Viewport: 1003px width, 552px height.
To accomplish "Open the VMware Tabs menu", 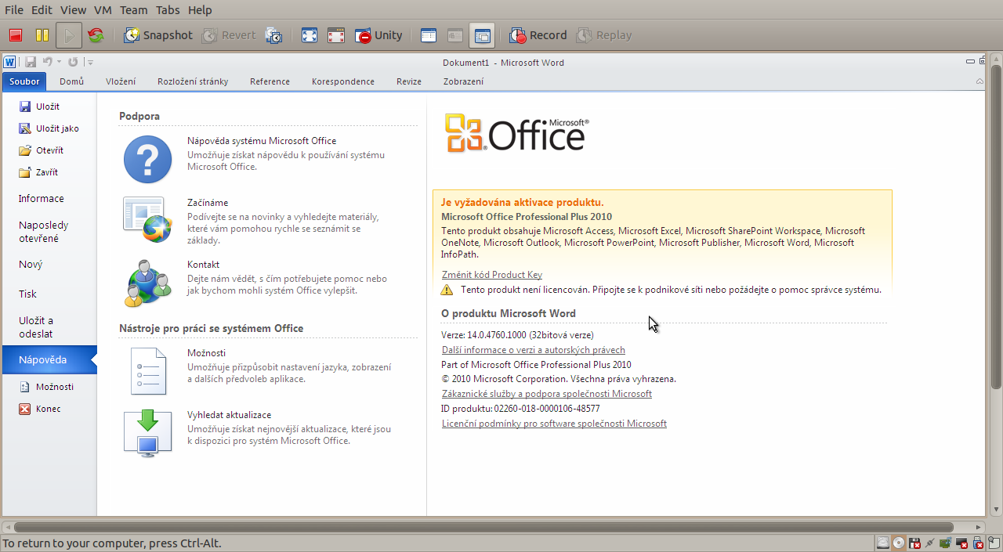I will [x=168, y=10].
